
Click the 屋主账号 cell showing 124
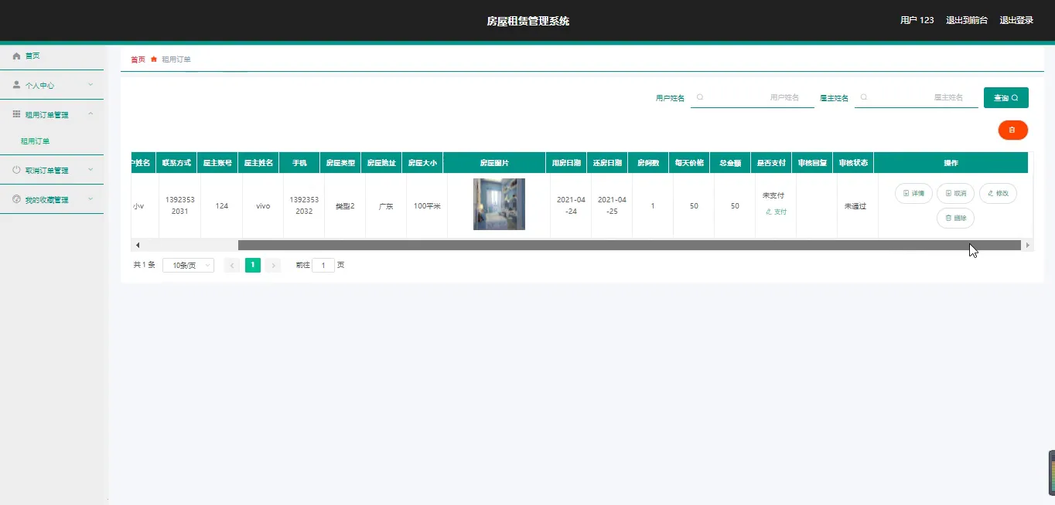[x=222, y=206]
